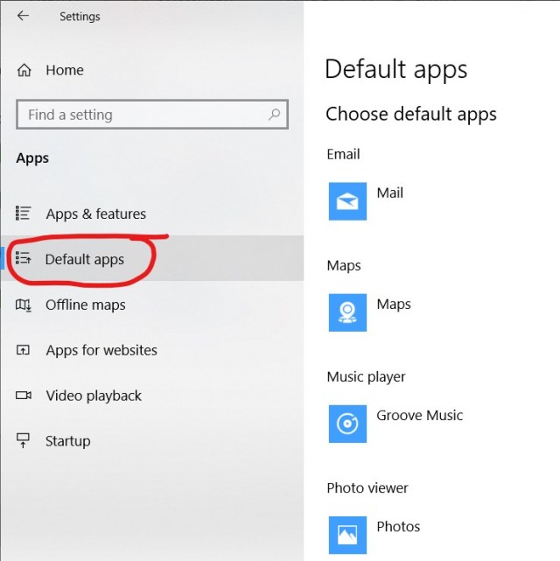Change music player from Groove Music

pos(419,416)
